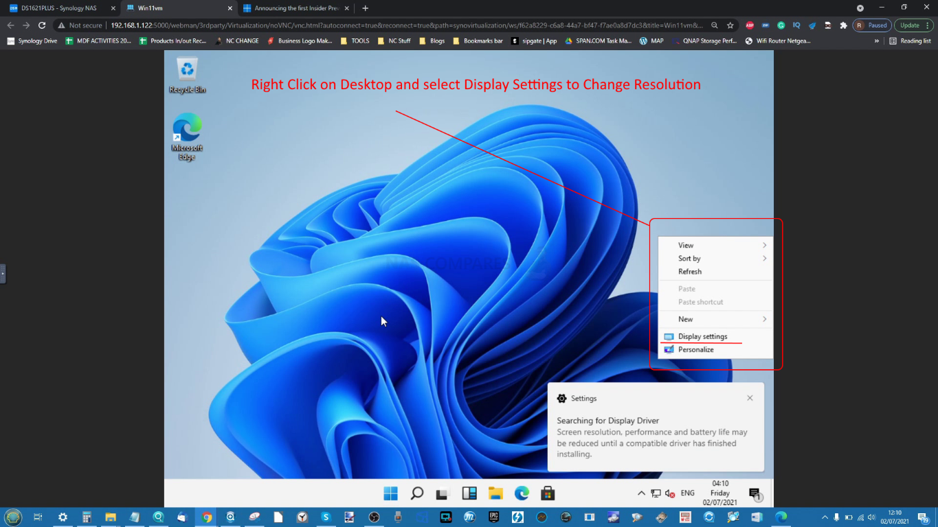
Task: Open the host Task View icon
Action: pyautogui.click(x=38, y=517)
